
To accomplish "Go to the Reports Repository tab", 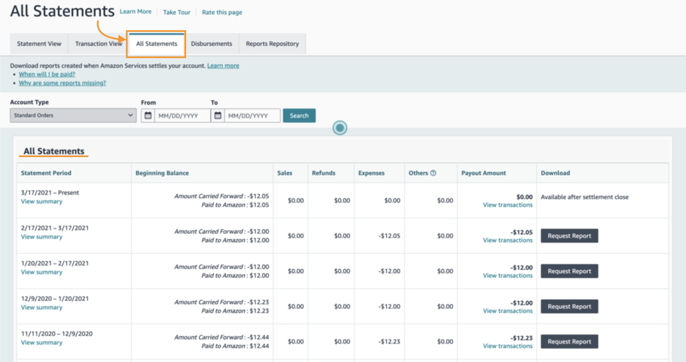I will pos(272,44).
